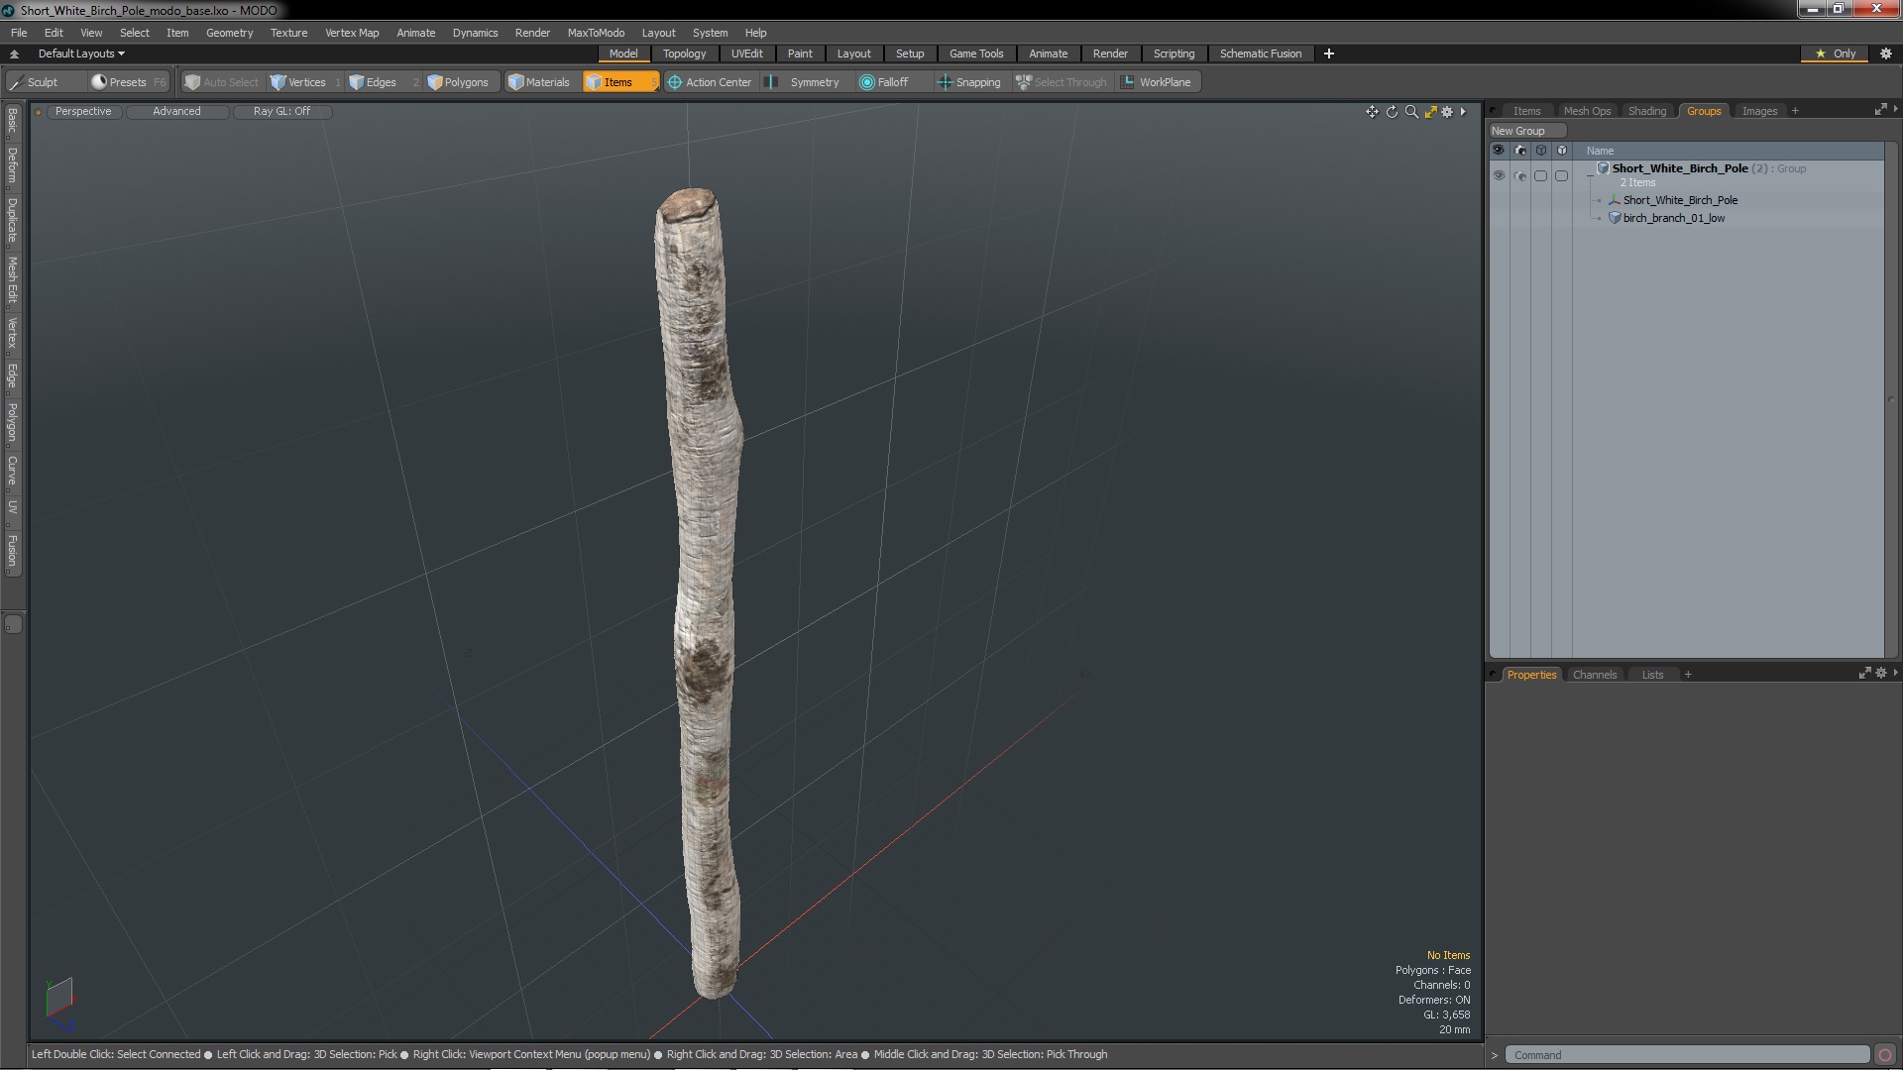The height and width of the screenshot is (1070, 1903).
Task: Add a new layout tab with plus
Action: coord(1329,53)
